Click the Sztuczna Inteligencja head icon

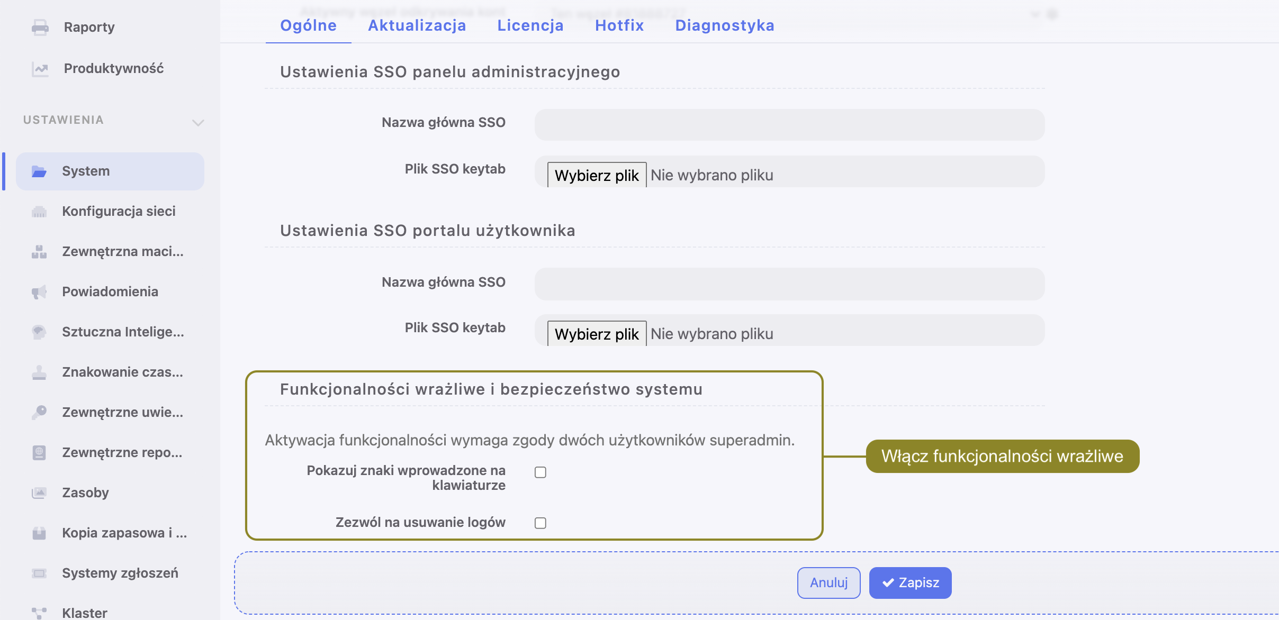pos(39,332)
